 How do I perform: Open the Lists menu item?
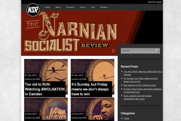(x=93, y=7)
